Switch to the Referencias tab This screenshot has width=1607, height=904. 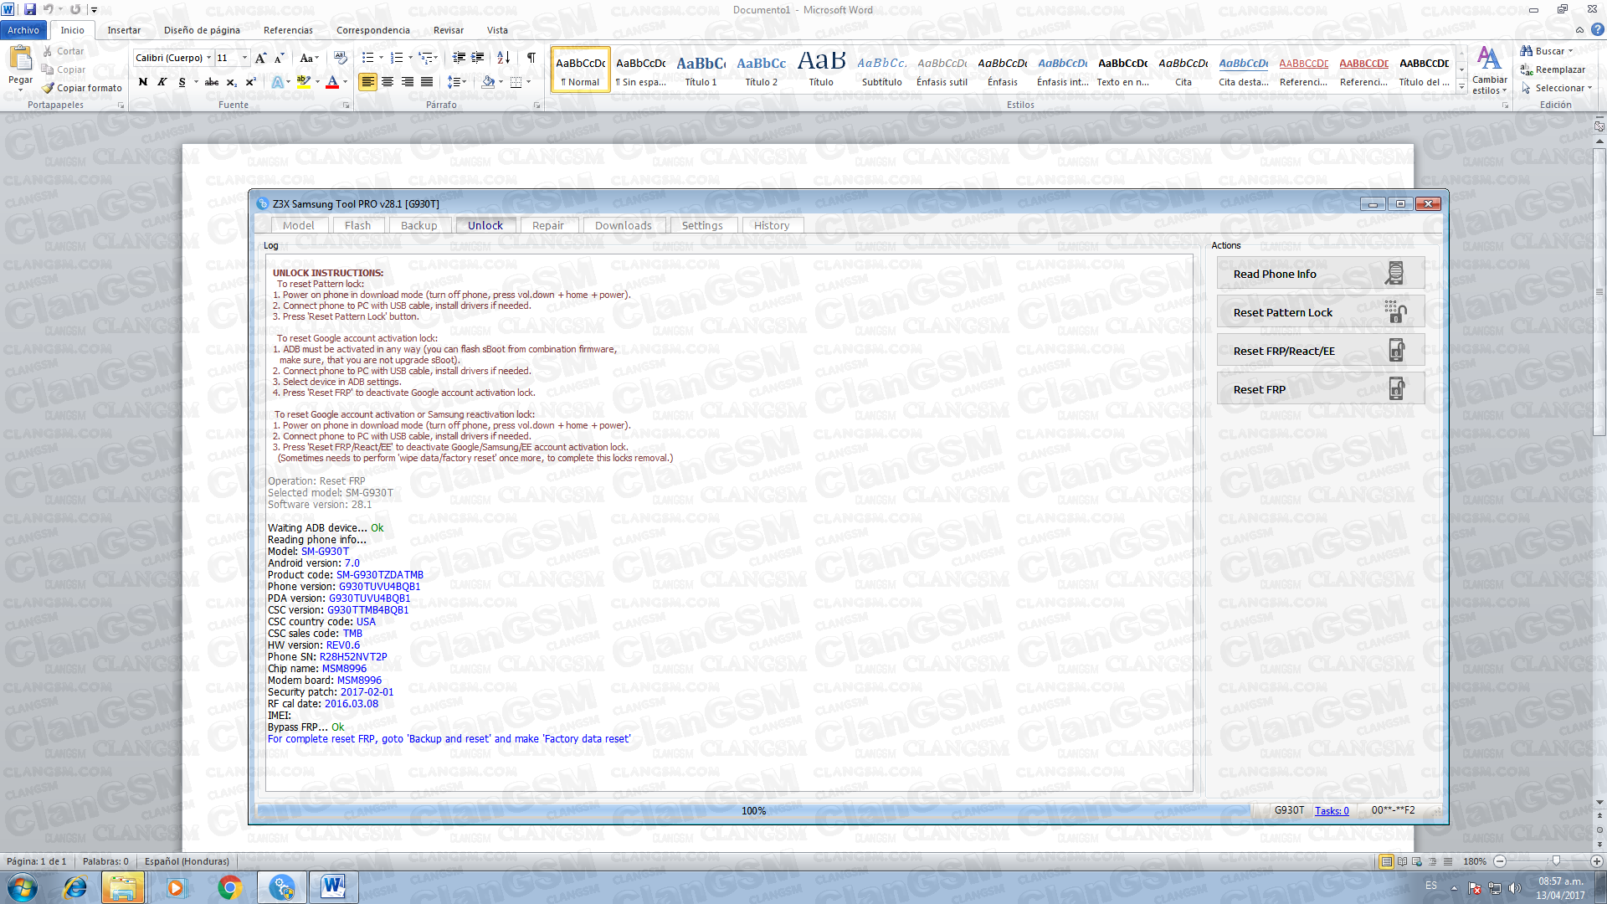288,30
